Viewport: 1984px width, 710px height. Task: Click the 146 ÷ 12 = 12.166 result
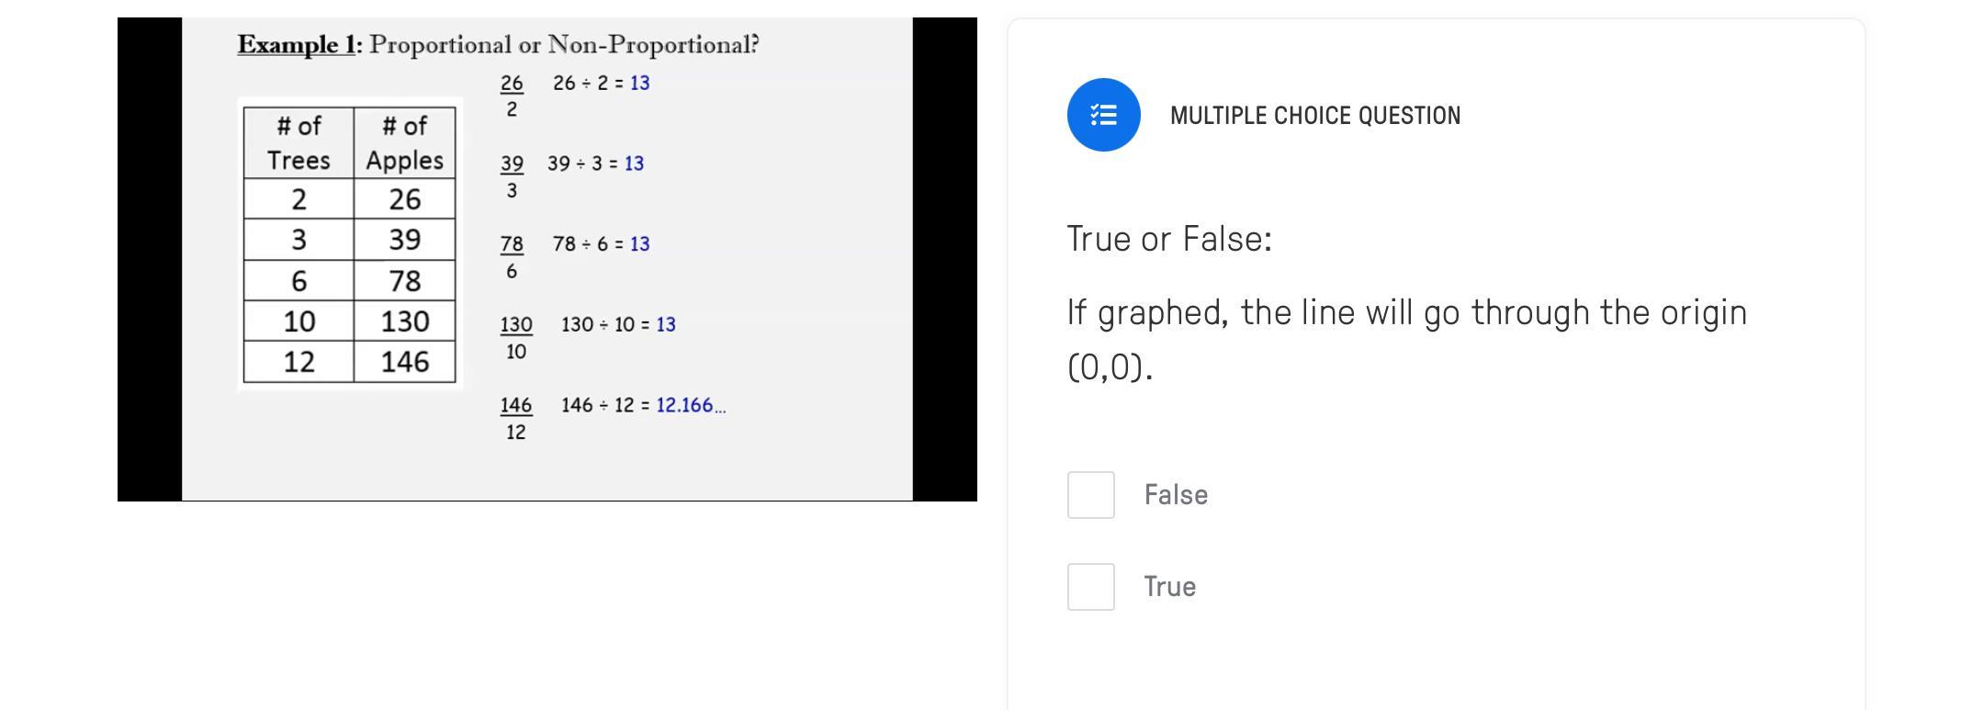(x=643, y=405)
